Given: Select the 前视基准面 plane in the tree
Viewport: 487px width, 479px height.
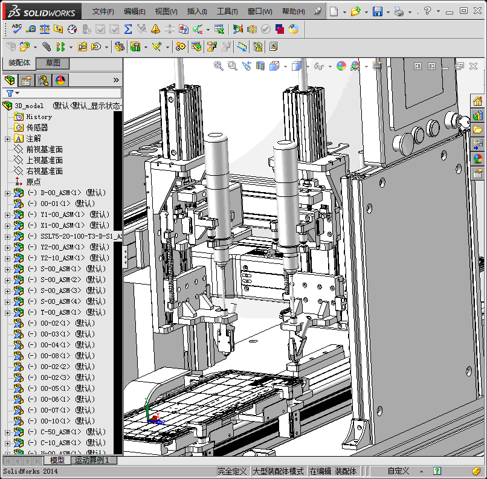Looking at the screenshot, I should click(44, 149).
